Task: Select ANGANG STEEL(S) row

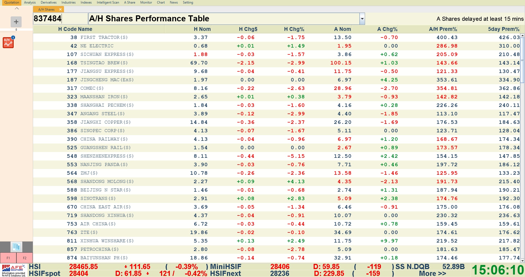Action: pos(276,114)
